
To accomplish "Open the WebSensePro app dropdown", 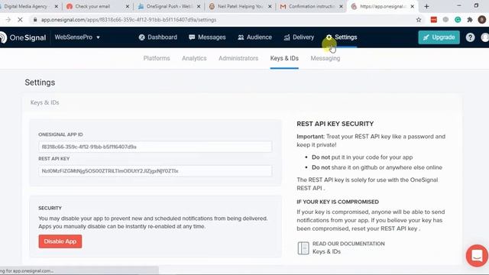I will point(77,37).
